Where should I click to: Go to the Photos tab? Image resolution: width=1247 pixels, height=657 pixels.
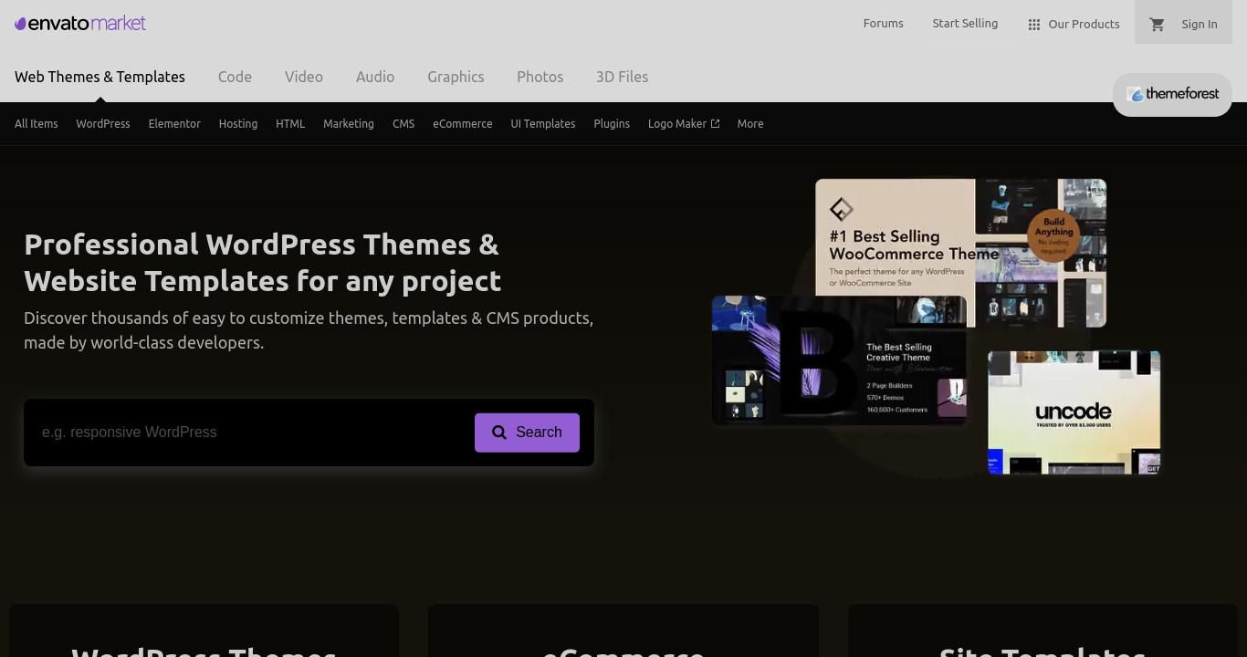tap(540, 77)
